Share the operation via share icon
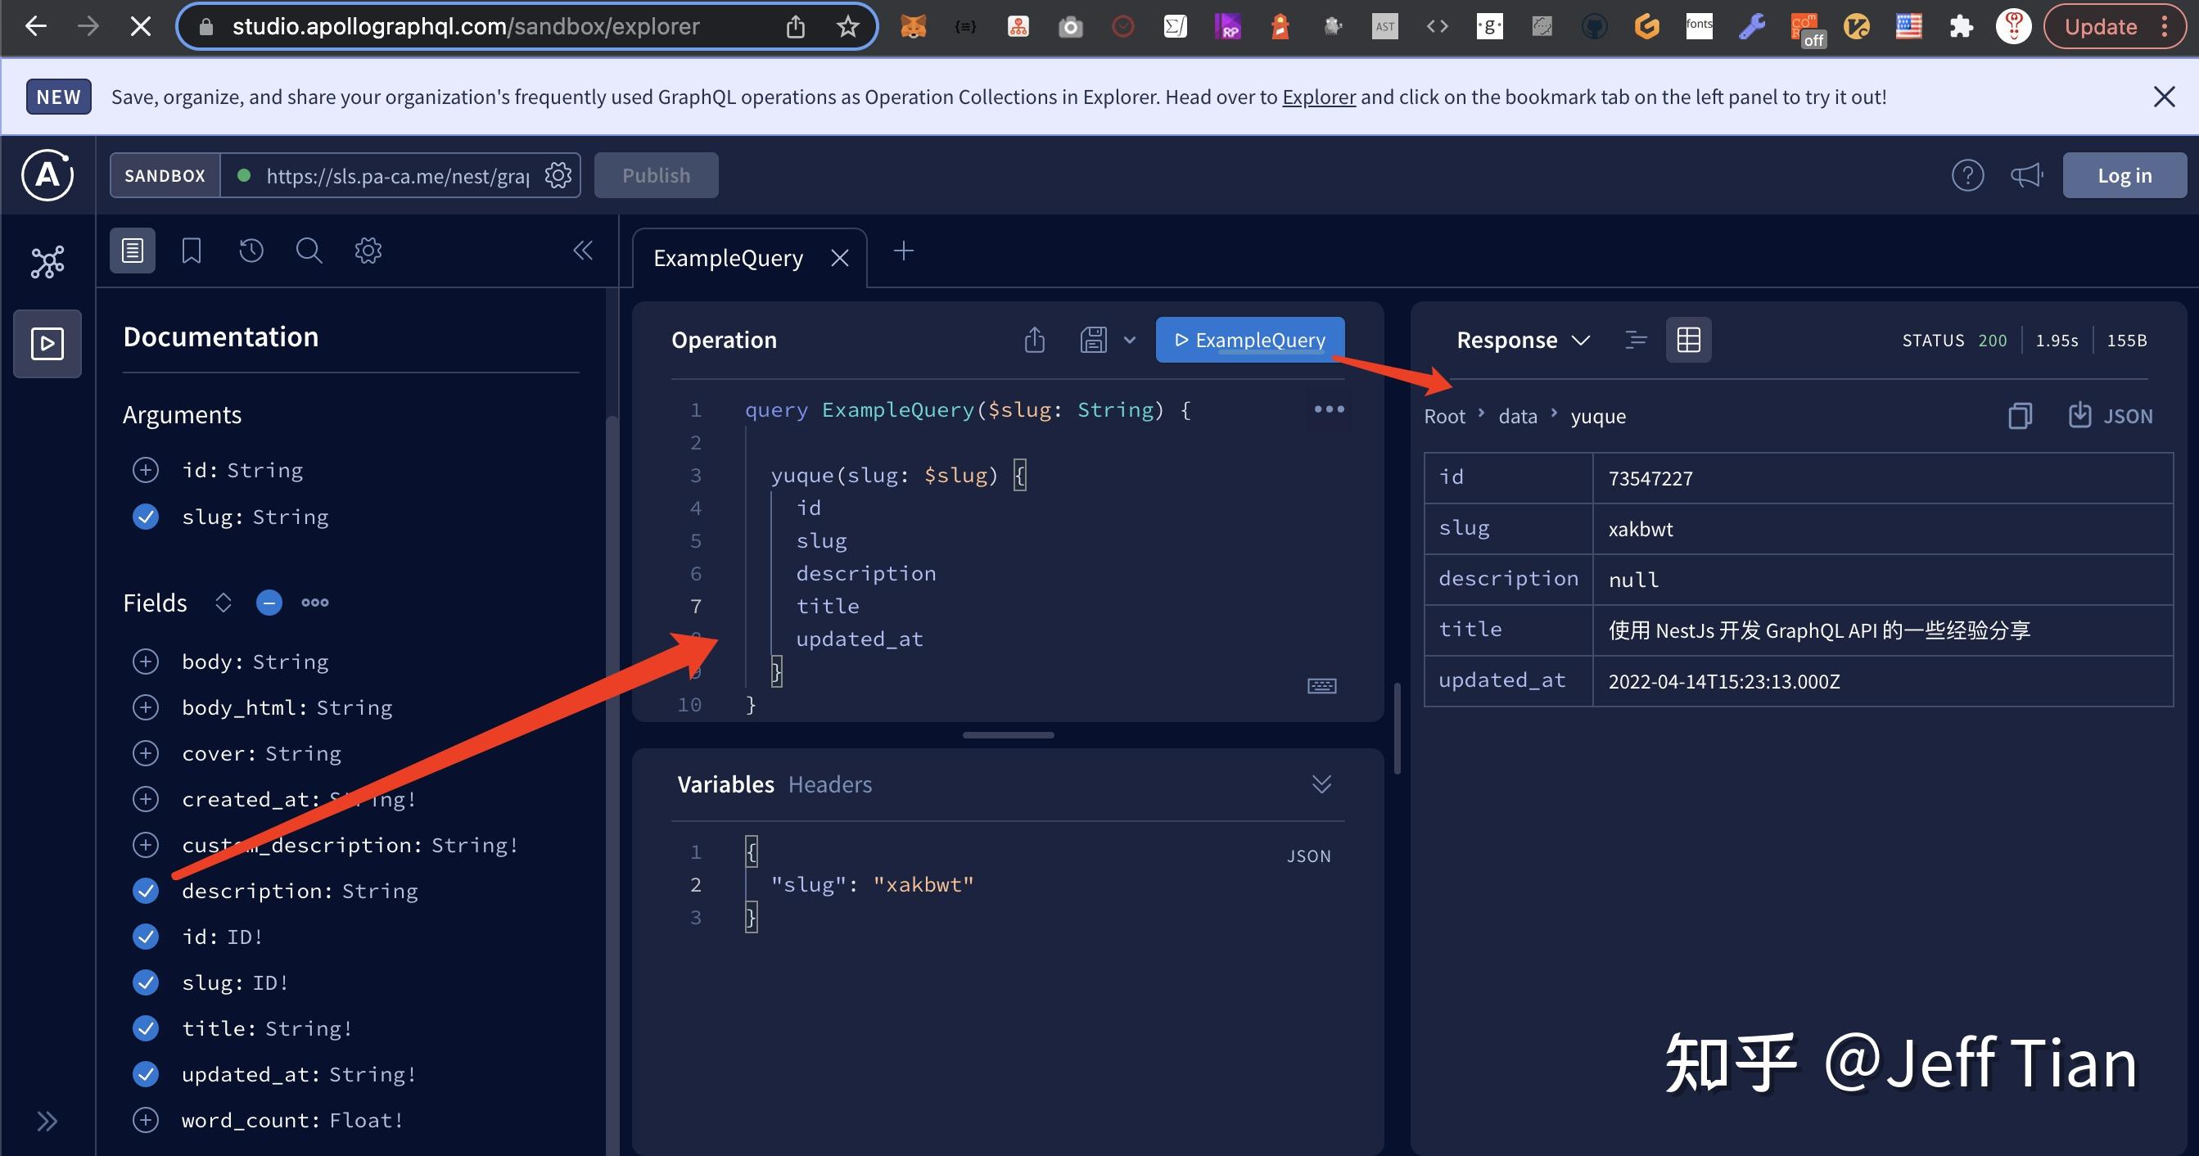The image size is (2199, 1156). [x=1035, y=340]
